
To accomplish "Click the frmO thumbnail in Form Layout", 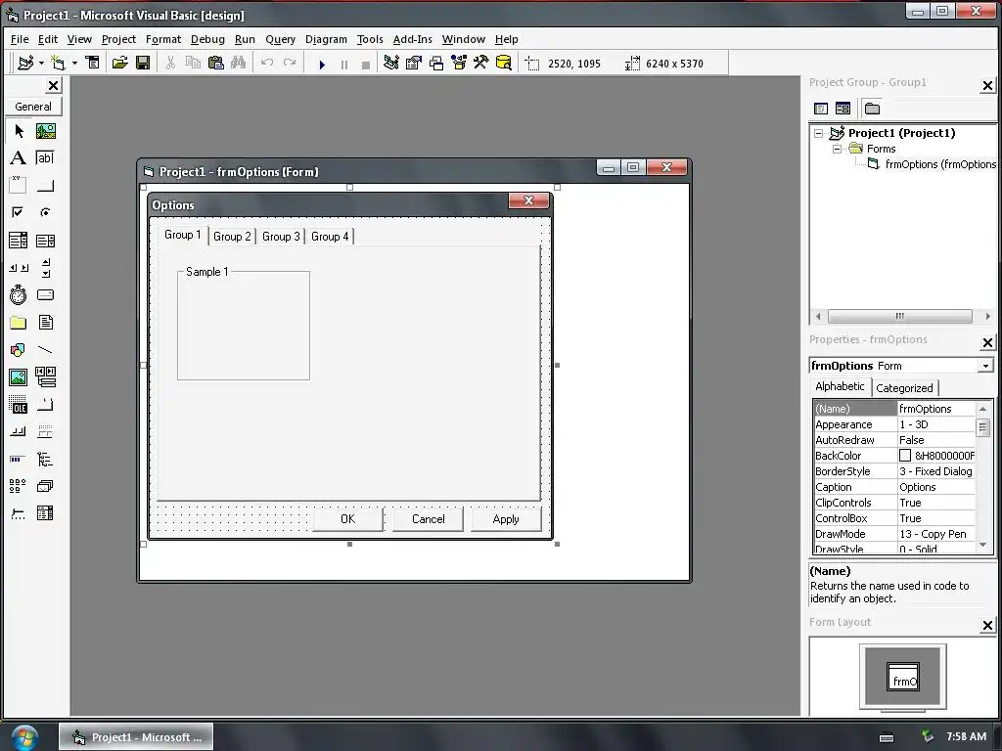I will tap(903, 677).
